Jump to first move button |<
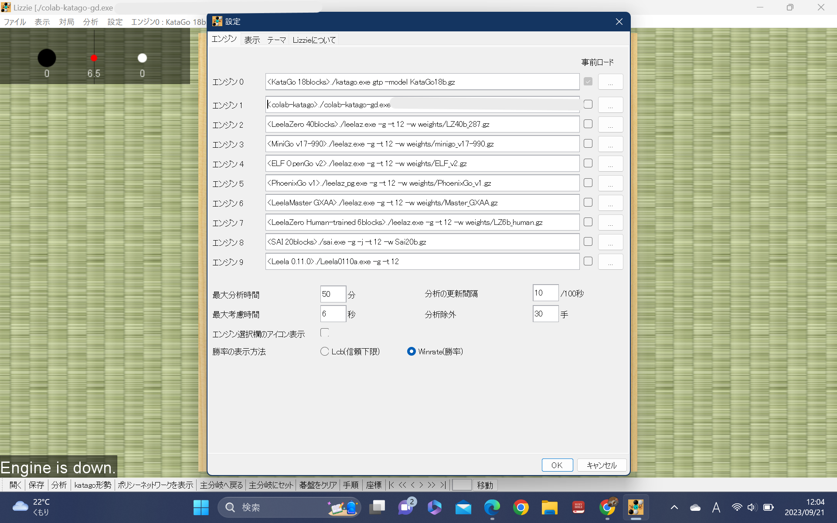 point(391,485)
